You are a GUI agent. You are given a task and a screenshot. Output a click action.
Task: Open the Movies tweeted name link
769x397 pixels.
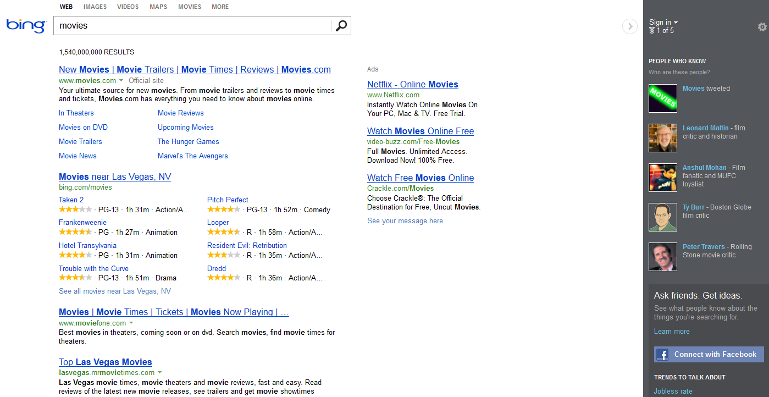click(x=693, y=89)
